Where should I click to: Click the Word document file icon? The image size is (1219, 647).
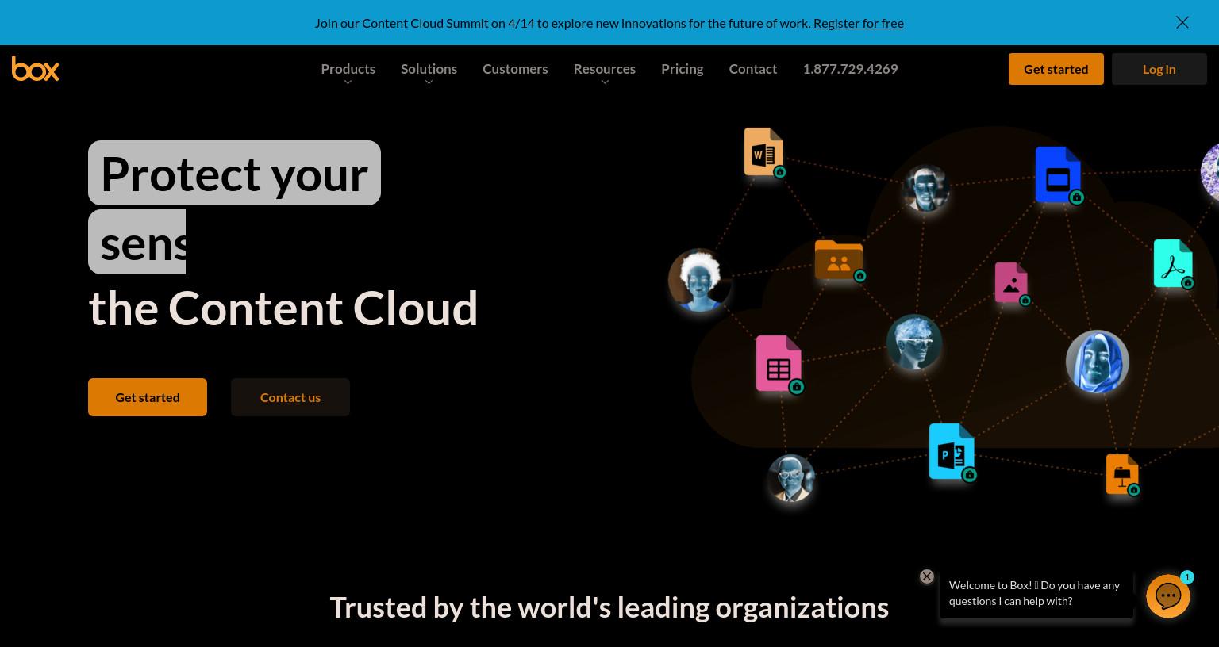(763, 151)
